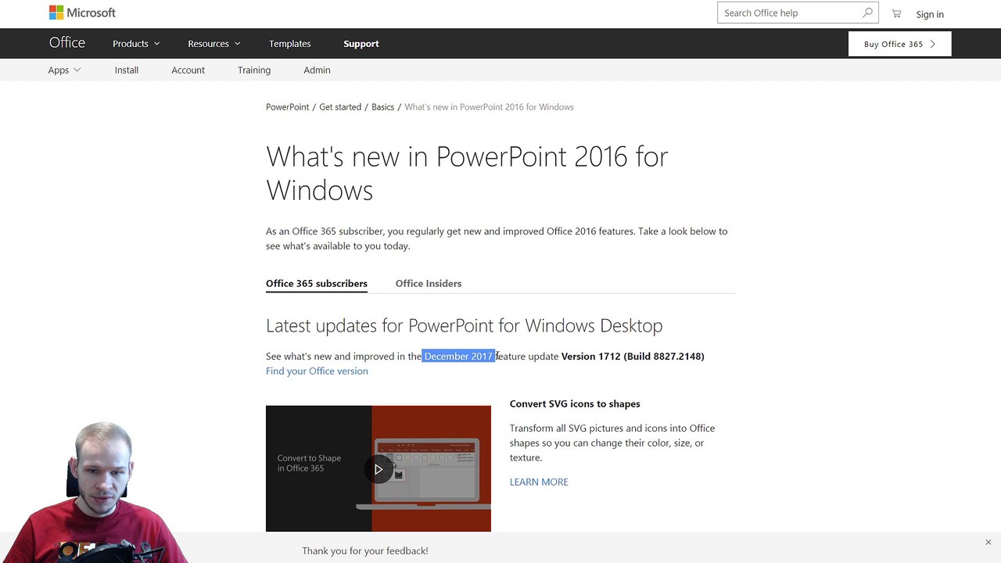This screenshot has height=563, width=1001.
Task: Open the shopping cart icon
Action: pyautogui.click(x=896, y=13)
